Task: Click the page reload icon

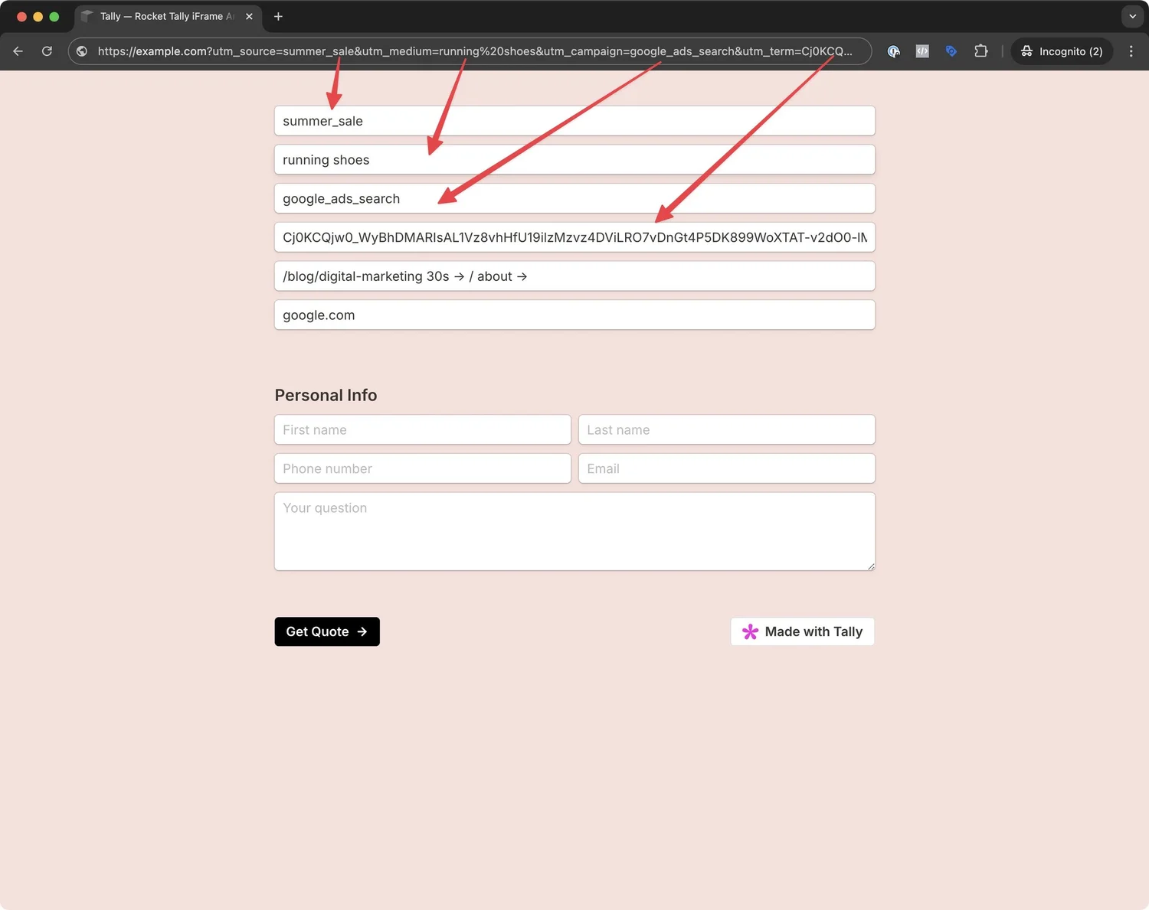Action: click(47, 51)
